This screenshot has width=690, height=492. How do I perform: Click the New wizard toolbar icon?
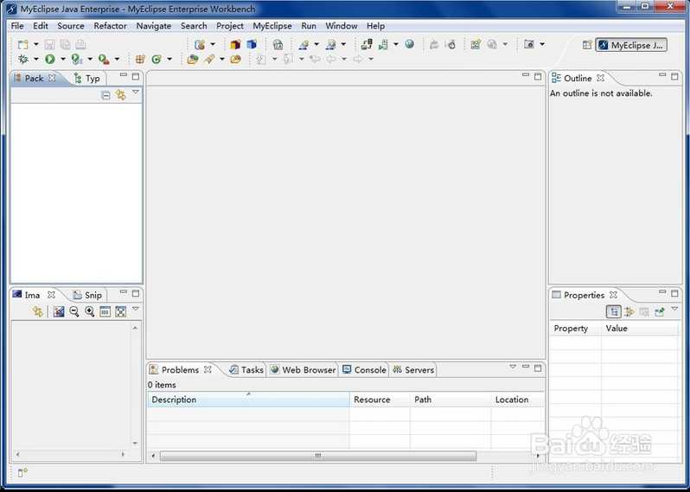click(x=22, y=44)
